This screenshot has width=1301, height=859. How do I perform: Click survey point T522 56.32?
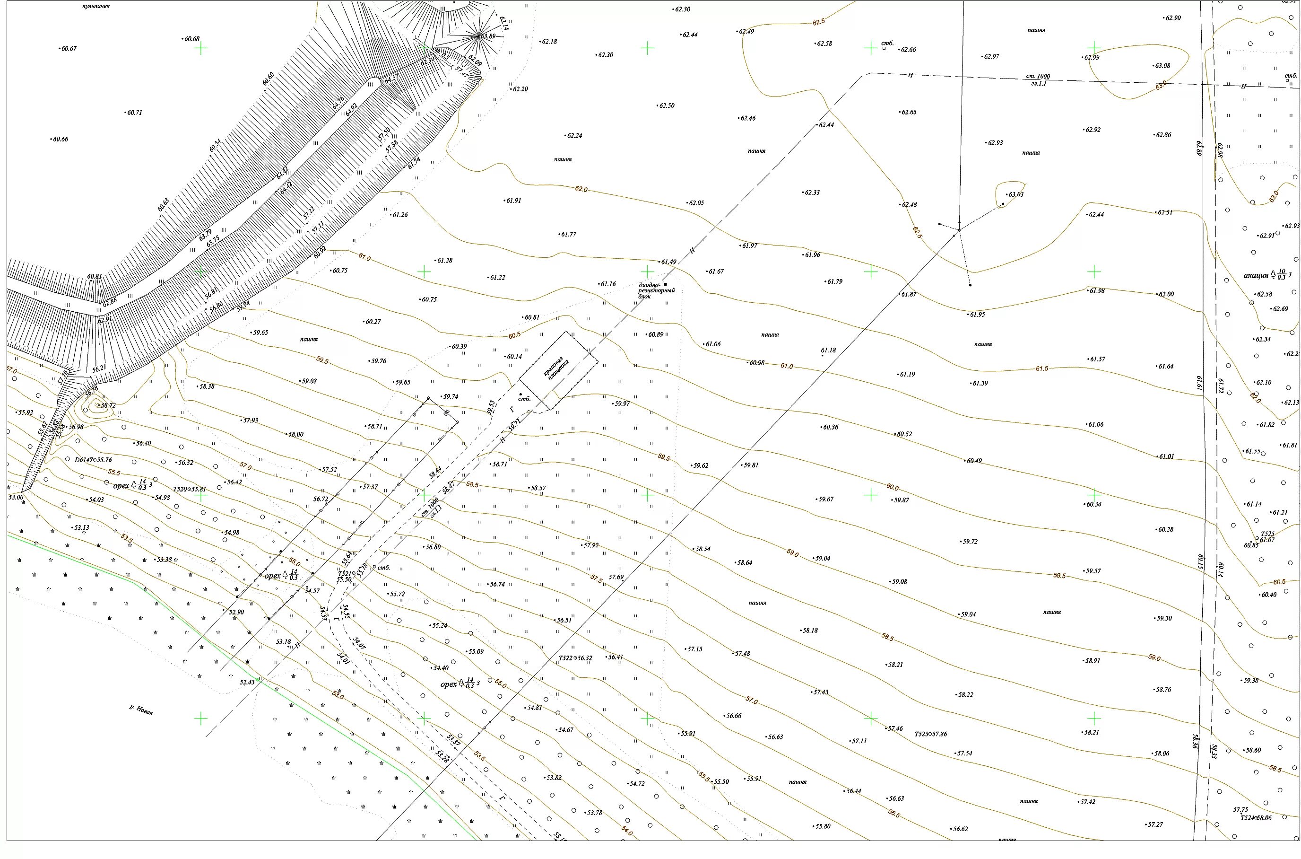575,658
